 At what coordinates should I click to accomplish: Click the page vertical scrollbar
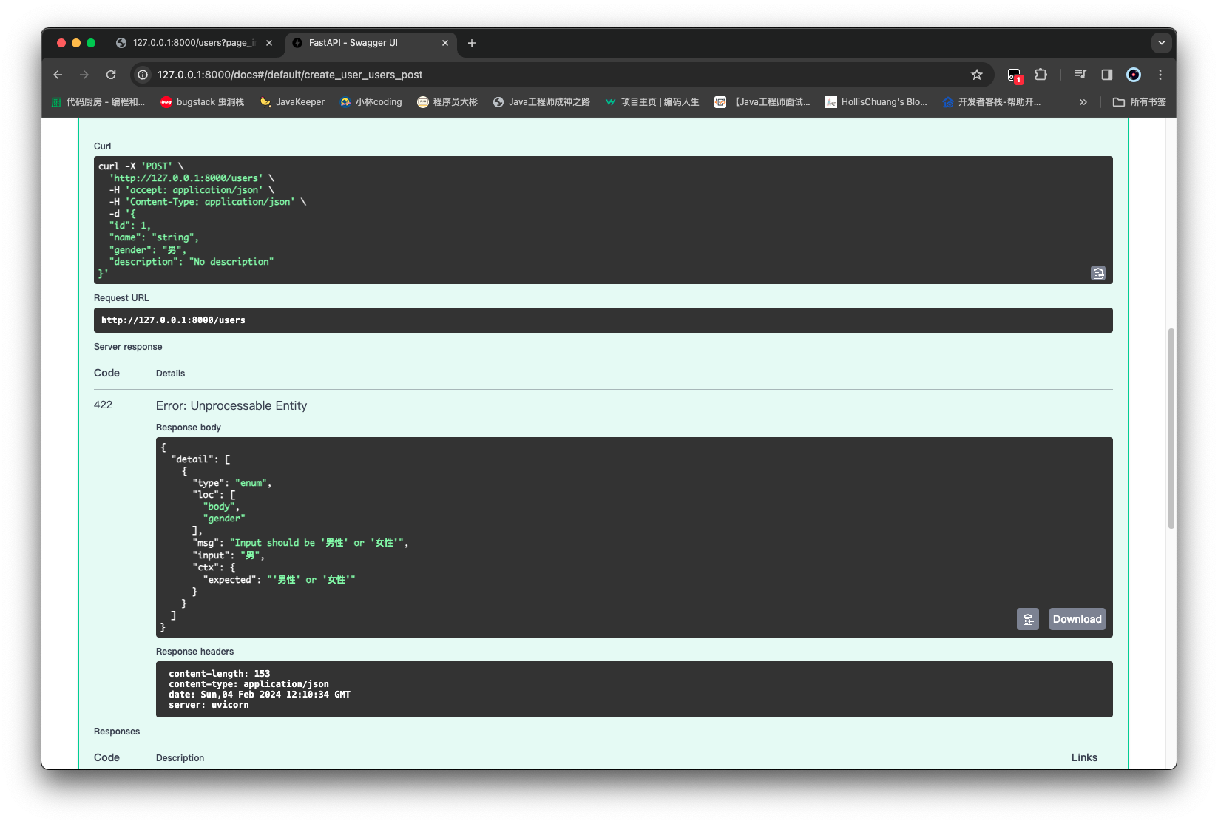pos(1171,429)
